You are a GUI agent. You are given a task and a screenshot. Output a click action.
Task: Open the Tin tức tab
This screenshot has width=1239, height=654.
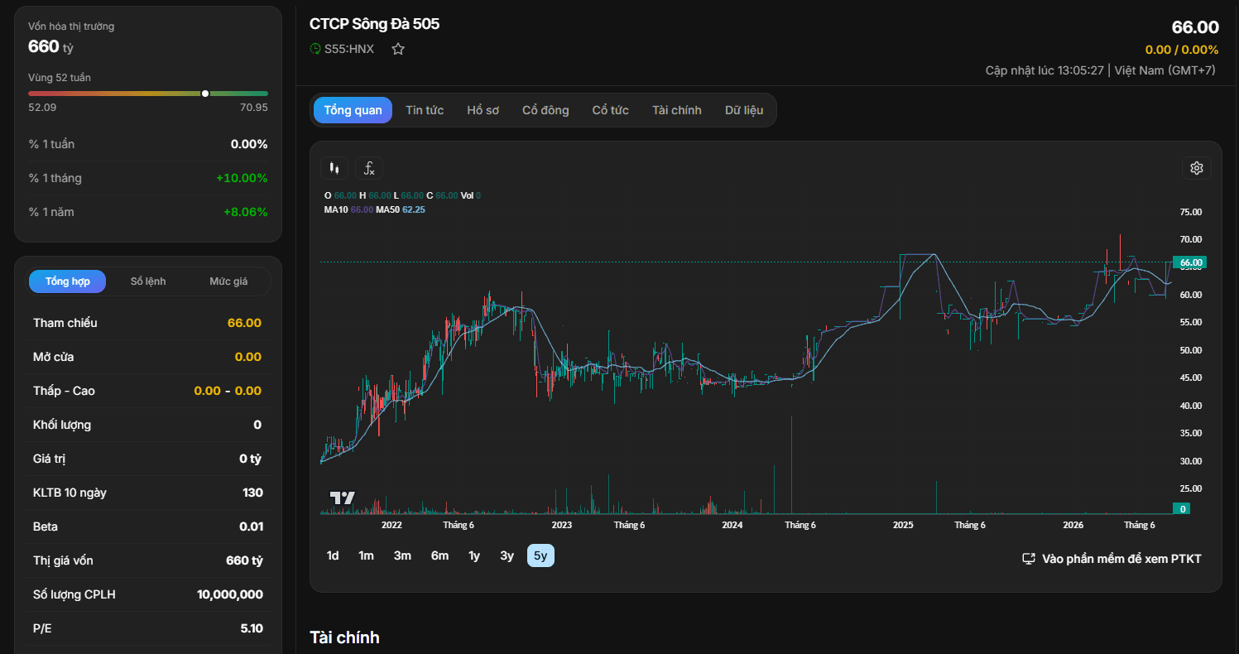425,110
